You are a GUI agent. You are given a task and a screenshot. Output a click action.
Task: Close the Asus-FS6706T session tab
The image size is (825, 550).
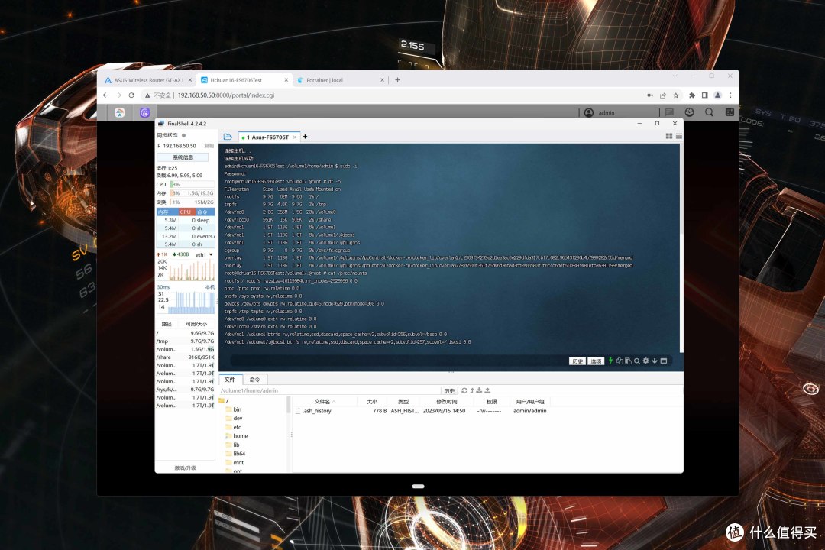[x=295, y=137]
